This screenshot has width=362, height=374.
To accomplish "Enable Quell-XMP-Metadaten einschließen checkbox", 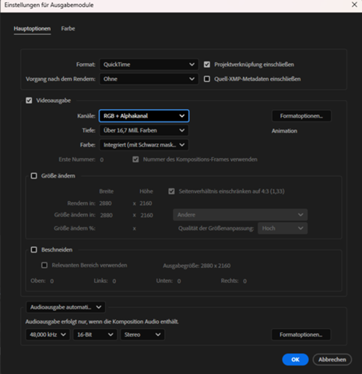I will pos(207,79).
